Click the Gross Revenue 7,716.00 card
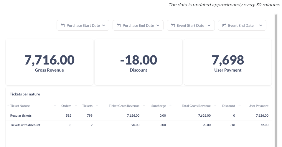The image size is (282, 147). (49, 62)
